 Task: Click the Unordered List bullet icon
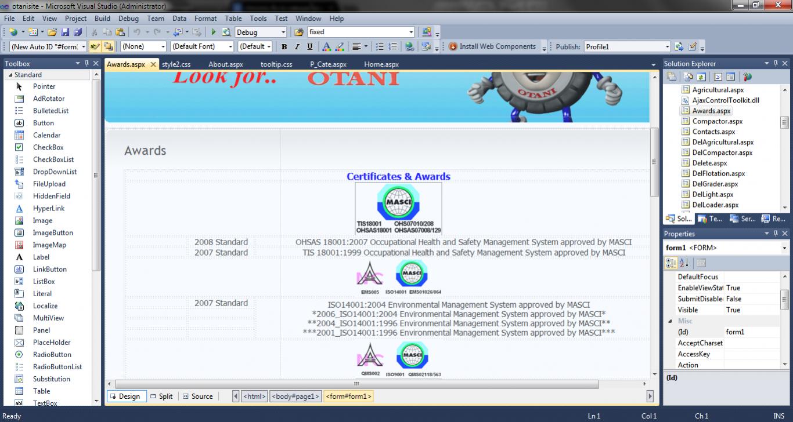(380, 47)
